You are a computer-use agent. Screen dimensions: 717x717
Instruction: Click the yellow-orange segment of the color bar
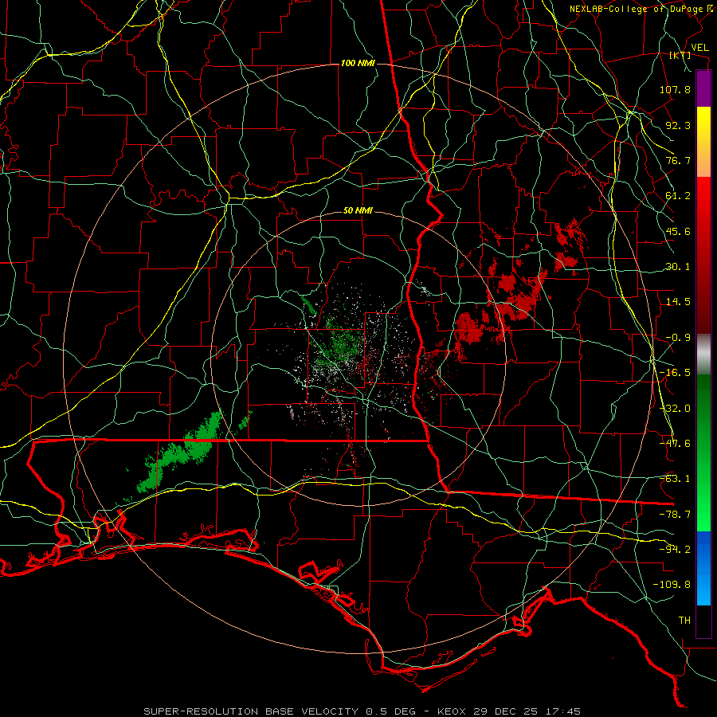[x=703, y=142]
